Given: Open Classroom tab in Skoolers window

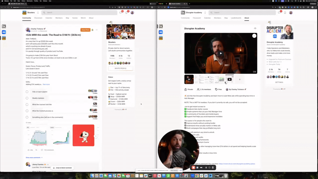Looking at the screenshot, I should pyautogui.click(x=38, y=18).
